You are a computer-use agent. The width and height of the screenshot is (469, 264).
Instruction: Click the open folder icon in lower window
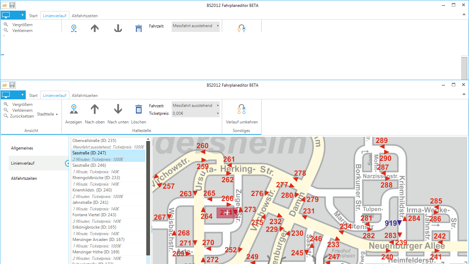(4, 85)
